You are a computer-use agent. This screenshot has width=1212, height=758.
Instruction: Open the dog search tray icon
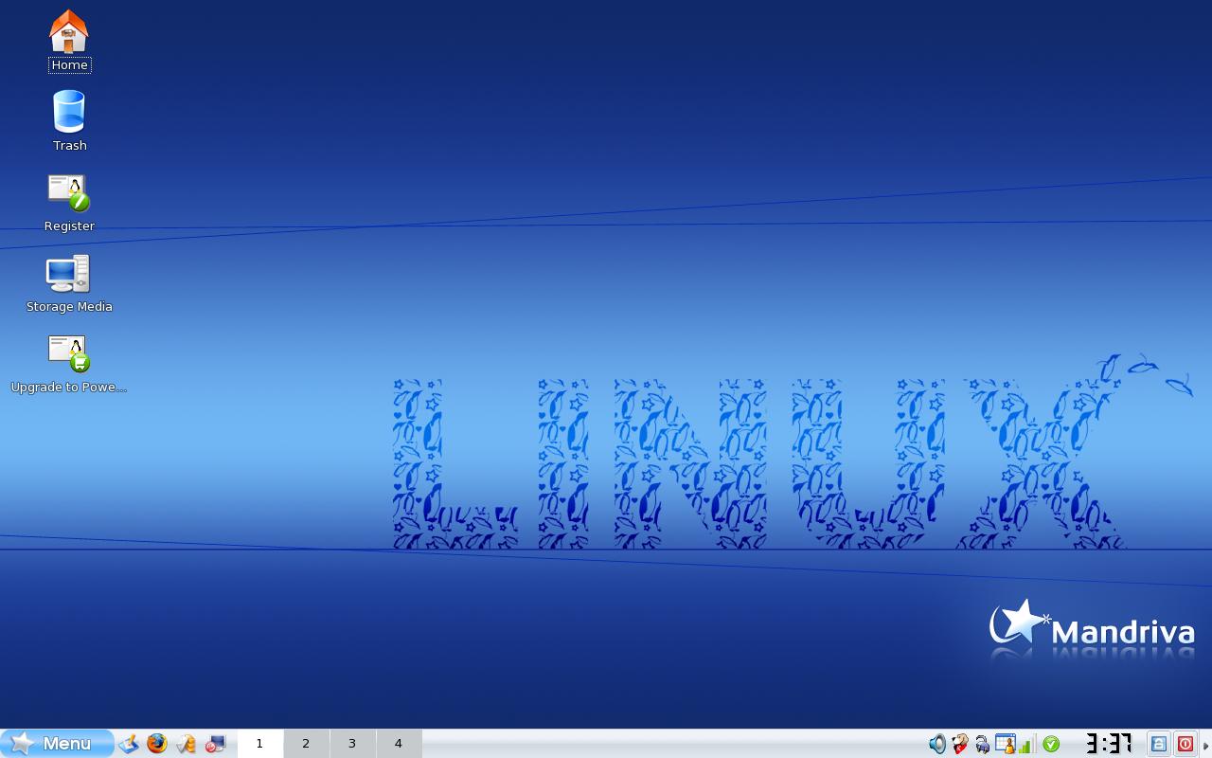[x=960, y=744]
